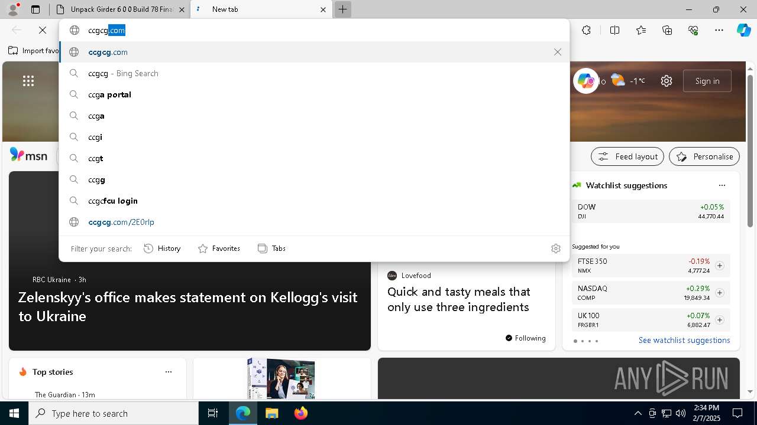Open the tab actions menu icon
The height and width of the screenshot is (425, 757).
click(x=35, y=9)
